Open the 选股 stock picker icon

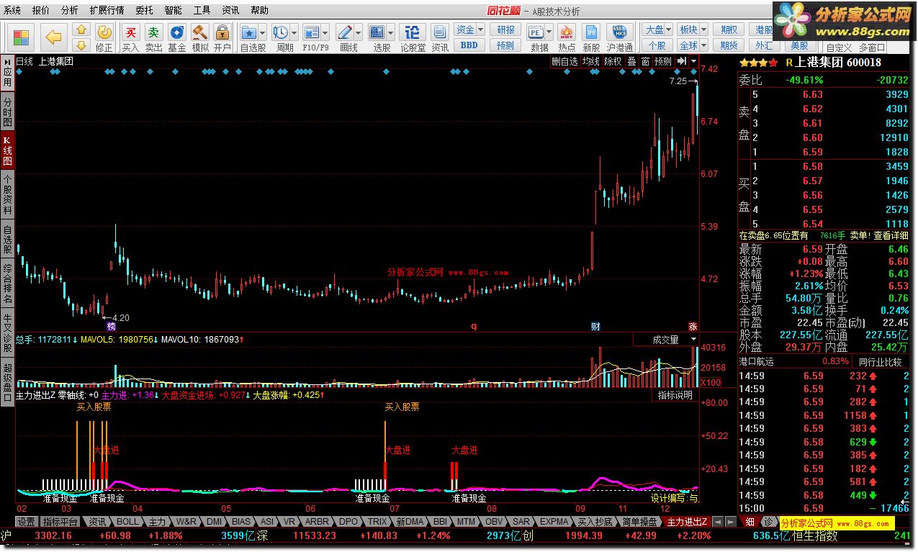point(377,32)
